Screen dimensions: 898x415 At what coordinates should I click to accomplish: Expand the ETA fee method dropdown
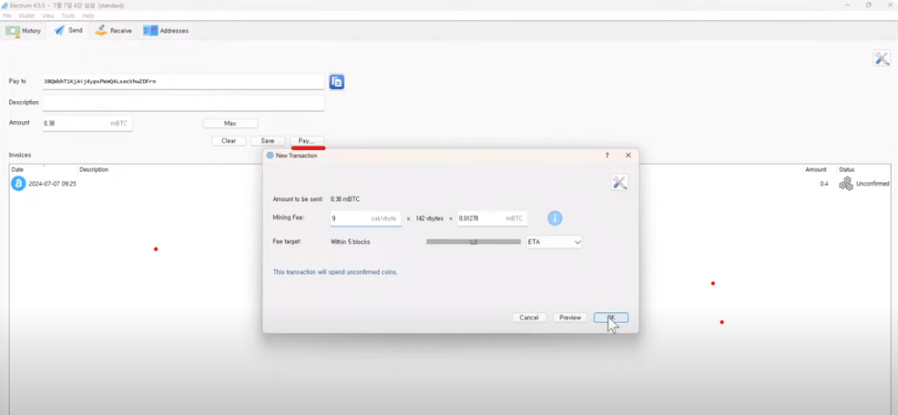[553, 241]
